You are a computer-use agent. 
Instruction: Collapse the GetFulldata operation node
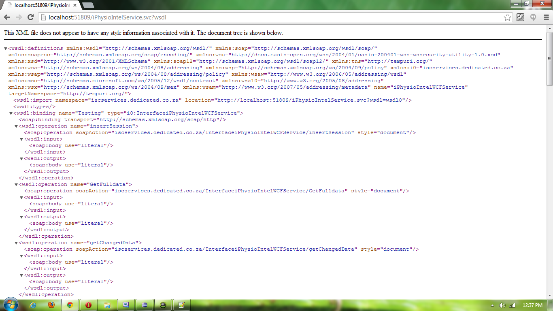tap(16, 185)
